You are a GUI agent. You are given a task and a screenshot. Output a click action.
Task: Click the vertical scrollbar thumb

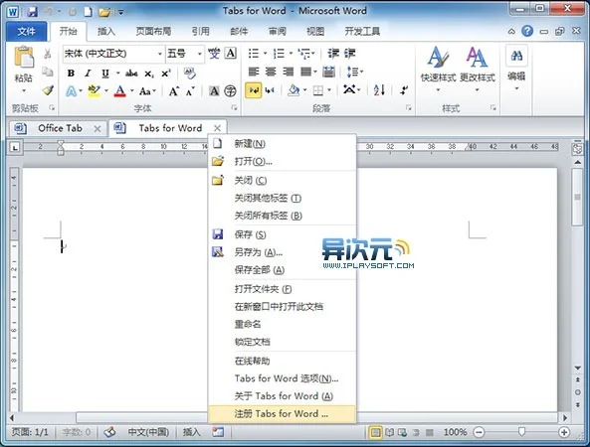[577, 198]
